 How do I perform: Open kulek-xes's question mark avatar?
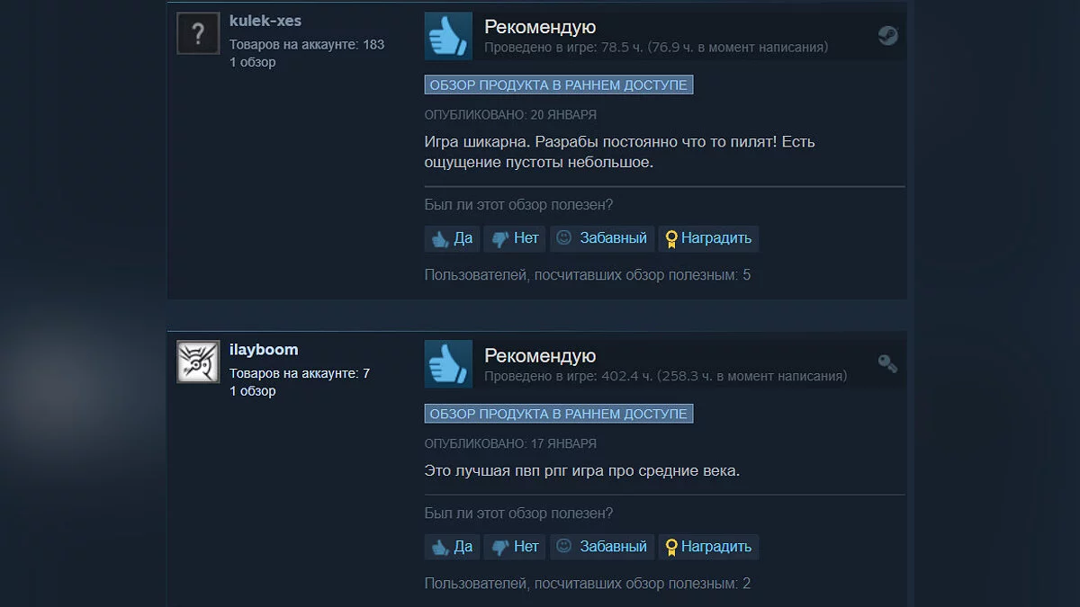[x=198, y=34]
